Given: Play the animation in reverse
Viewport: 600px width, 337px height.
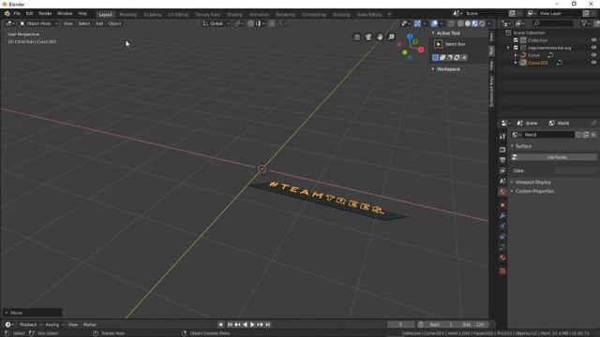Looking at the screenshot, I should [x=245, y=325].
